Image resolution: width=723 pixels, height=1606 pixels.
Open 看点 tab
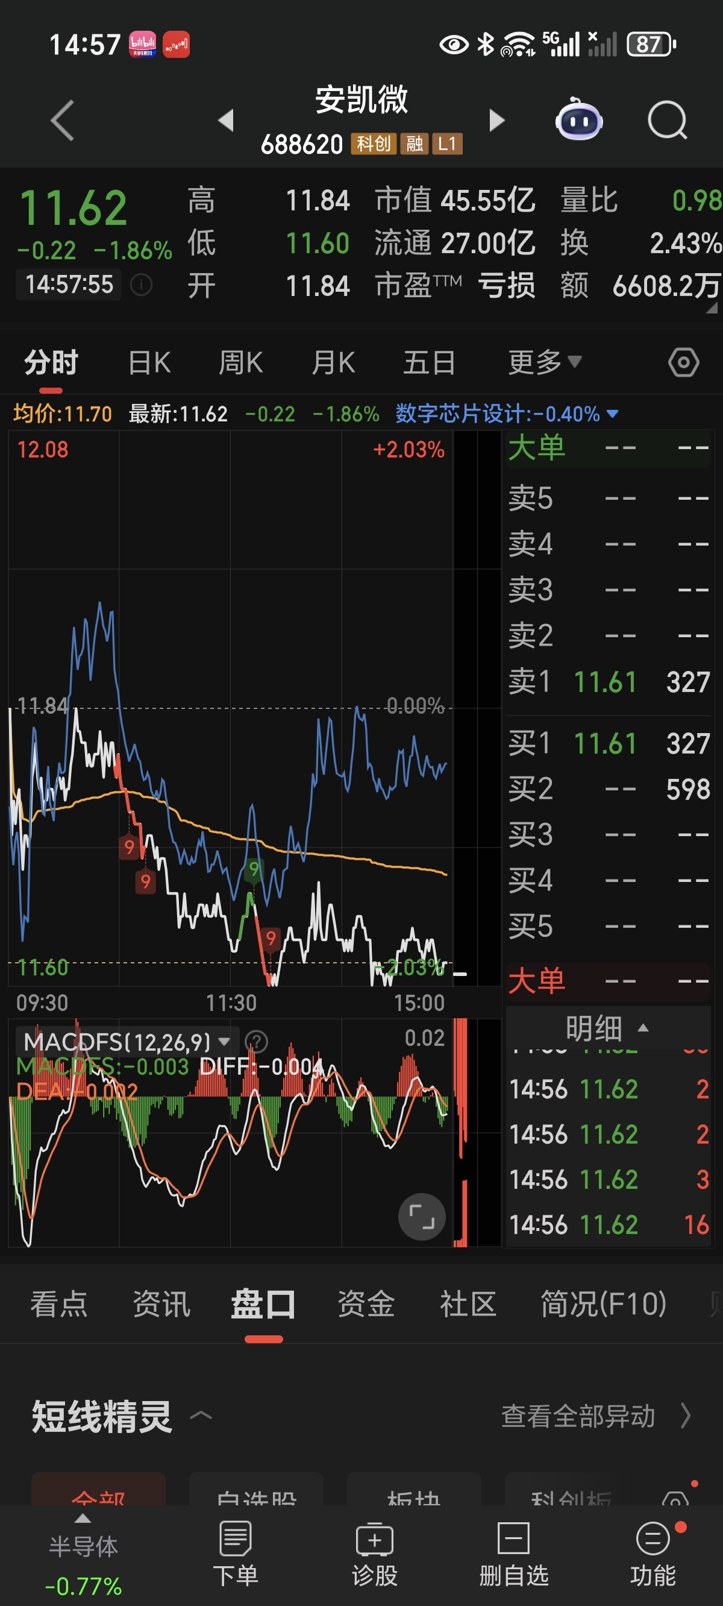(x=59, y=1303)
